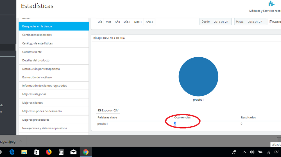Open downloaded jpeg file options chevron
Image resolution: width=281 pixels, height=157 pixels.
(x=21, y=141)
